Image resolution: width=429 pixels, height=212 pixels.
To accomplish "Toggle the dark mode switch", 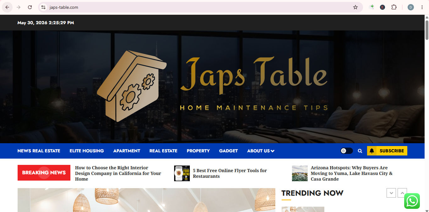I will click(x=347, y=151).
